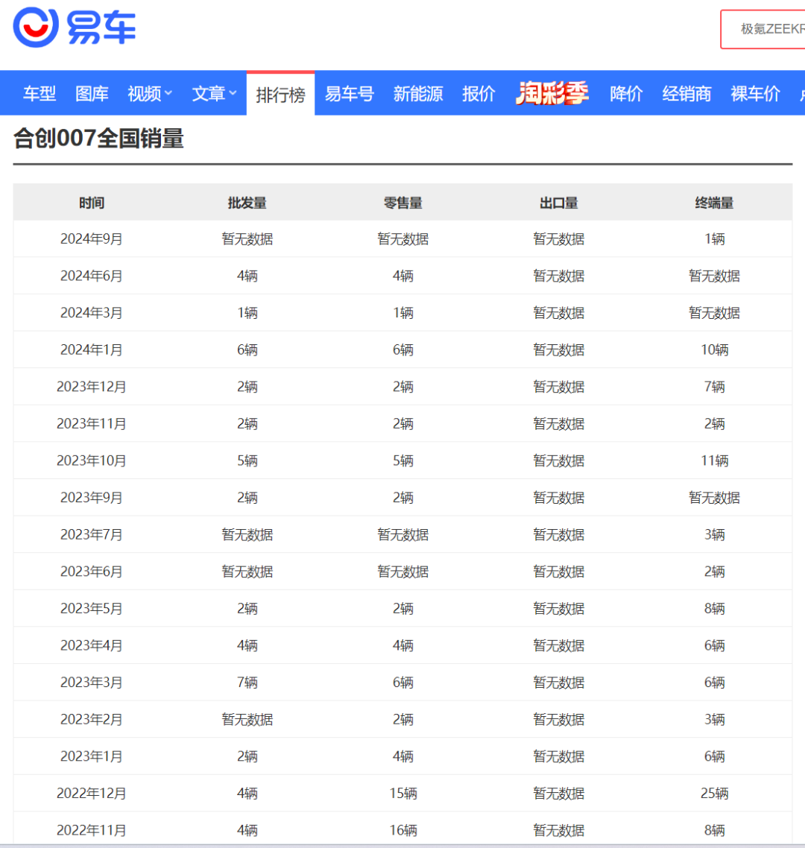Select the 2023年11月 row date
The height and width of the screenshot is (848, 805).
click(92, 423)
